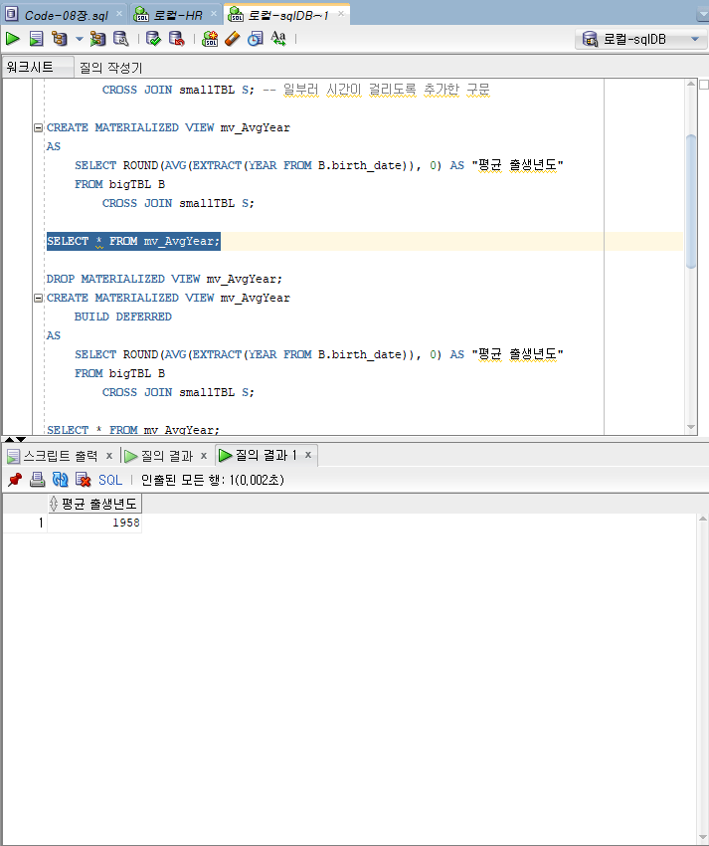Open the 스크립트 출력 tab

click(x=61, y=456)
